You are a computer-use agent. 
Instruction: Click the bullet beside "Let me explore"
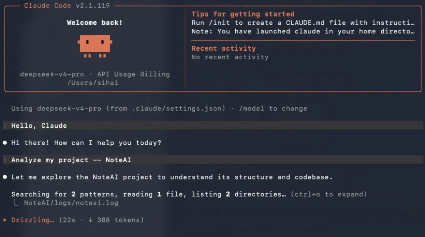point(5,177)
